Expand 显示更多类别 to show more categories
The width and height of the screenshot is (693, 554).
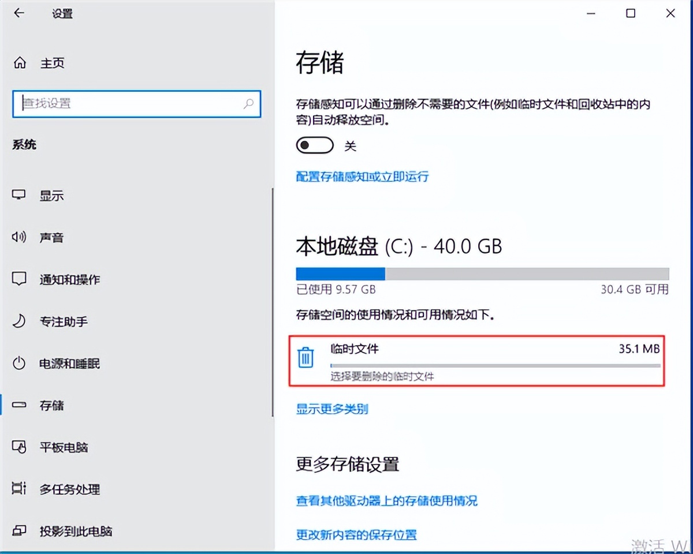331,409
